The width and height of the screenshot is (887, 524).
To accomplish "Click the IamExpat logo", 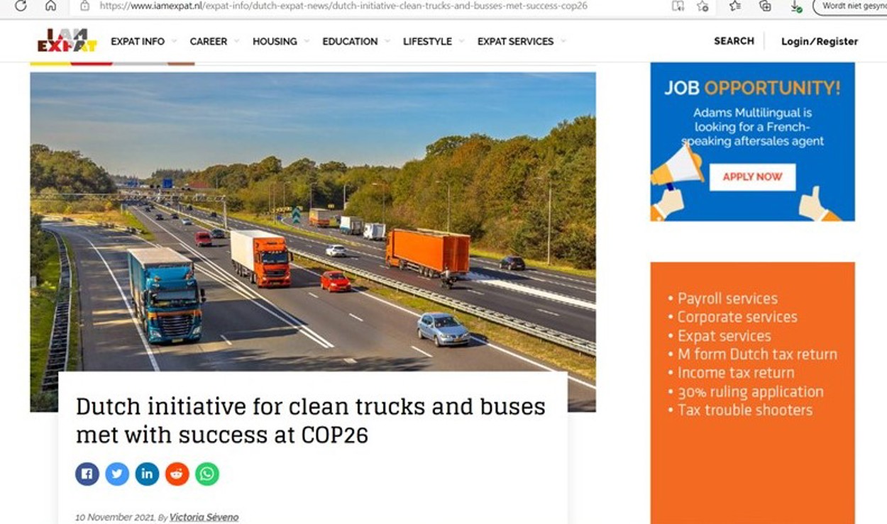I will click(x=67, y=40).
